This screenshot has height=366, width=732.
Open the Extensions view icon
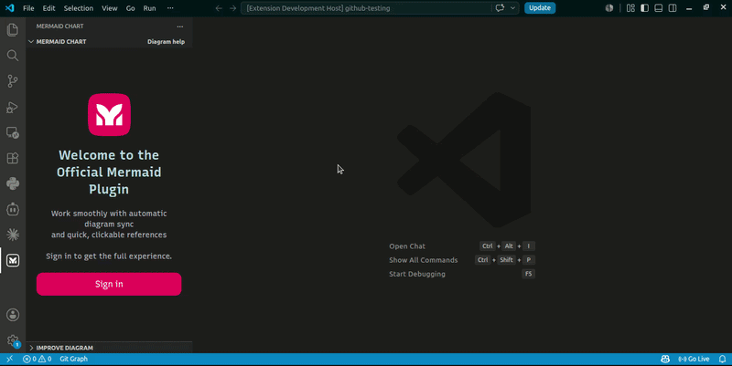(x=13, y=158)
